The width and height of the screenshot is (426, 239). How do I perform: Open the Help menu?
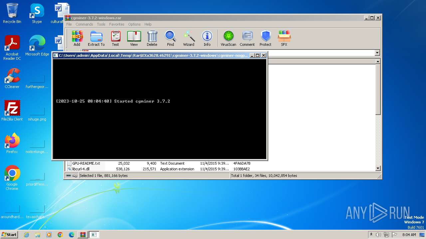tap(148, 24)
